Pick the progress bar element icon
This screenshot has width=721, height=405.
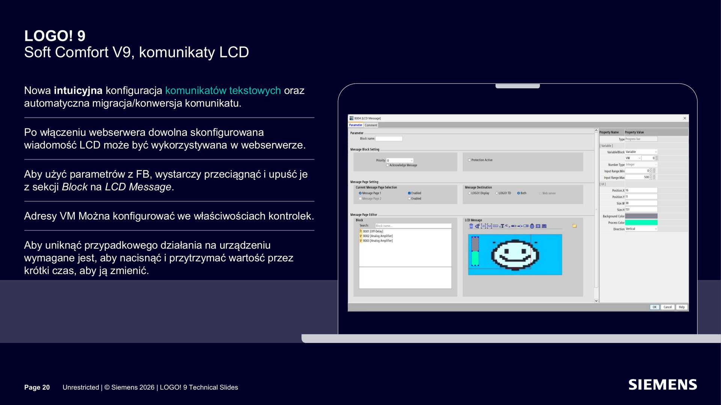pyautogui.click(x=514, y=226)
